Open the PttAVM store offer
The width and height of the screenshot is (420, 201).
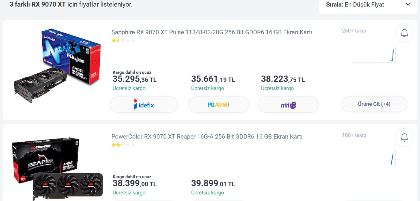pos(218,105)
